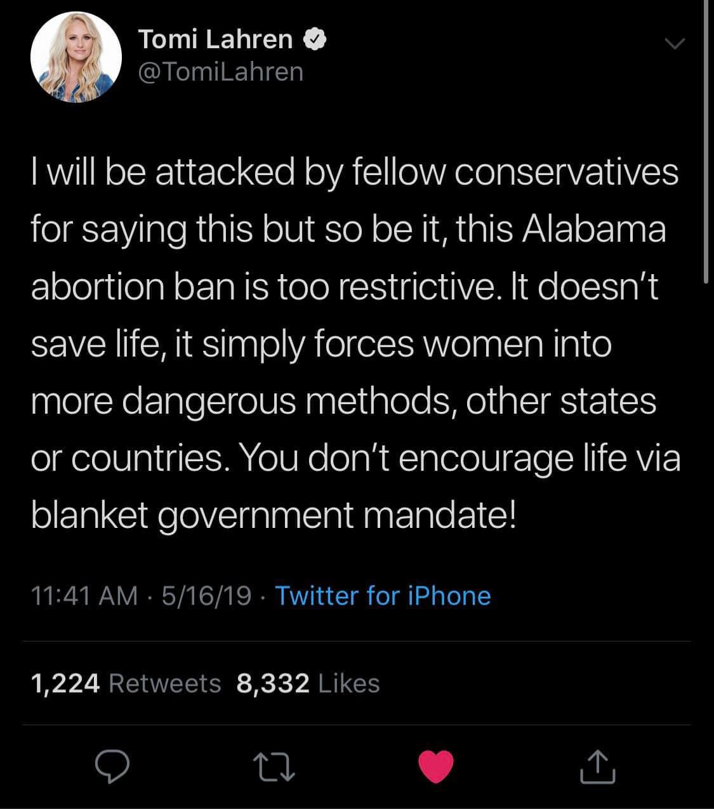Viewport: 714px width, 809px height.
Task: Click the text 'blanket government mandate!'
Action: click(274, 515)
